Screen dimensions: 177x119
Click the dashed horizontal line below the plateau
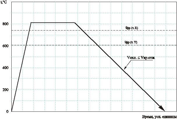87,30
